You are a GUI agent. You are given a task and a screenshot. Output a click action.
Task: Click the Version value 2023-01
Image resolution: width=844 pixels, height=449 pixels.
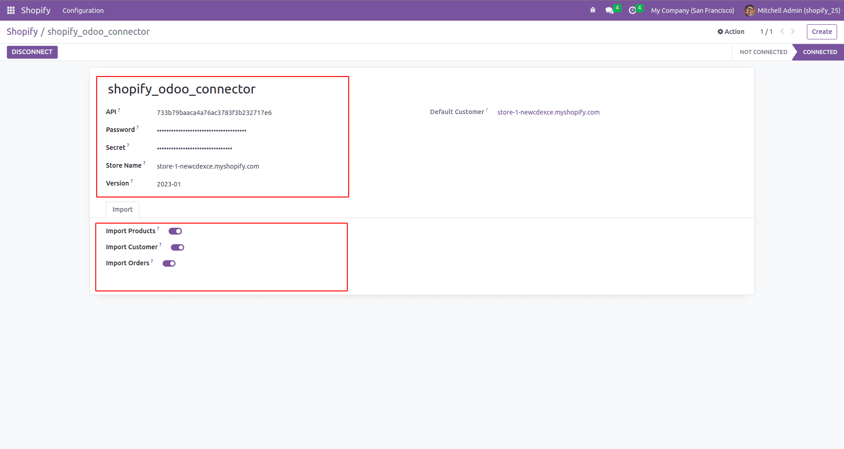(x=169, y=184)
